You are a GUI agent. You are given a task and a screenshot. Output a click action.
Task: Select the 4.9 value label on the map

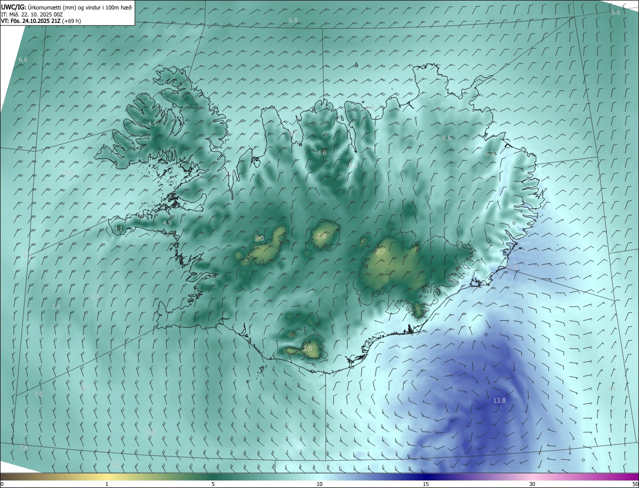tap(167, 223)
